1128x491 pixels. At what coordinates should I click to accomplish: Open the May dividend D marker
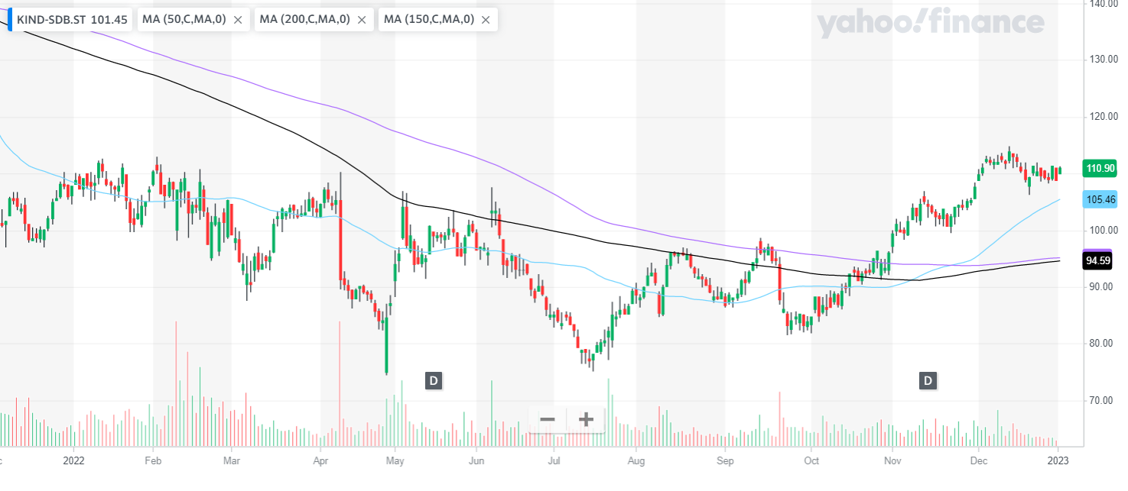(x=433, y=380)
